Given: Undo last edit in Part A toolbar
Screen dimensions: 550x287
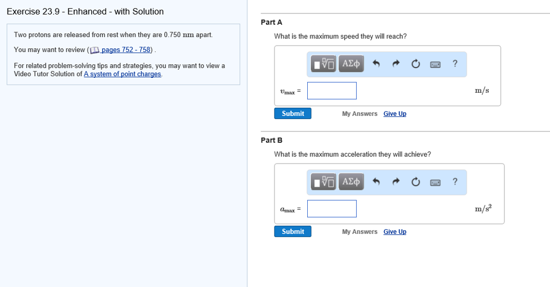Looking at the screenshot, I should 376,64.
